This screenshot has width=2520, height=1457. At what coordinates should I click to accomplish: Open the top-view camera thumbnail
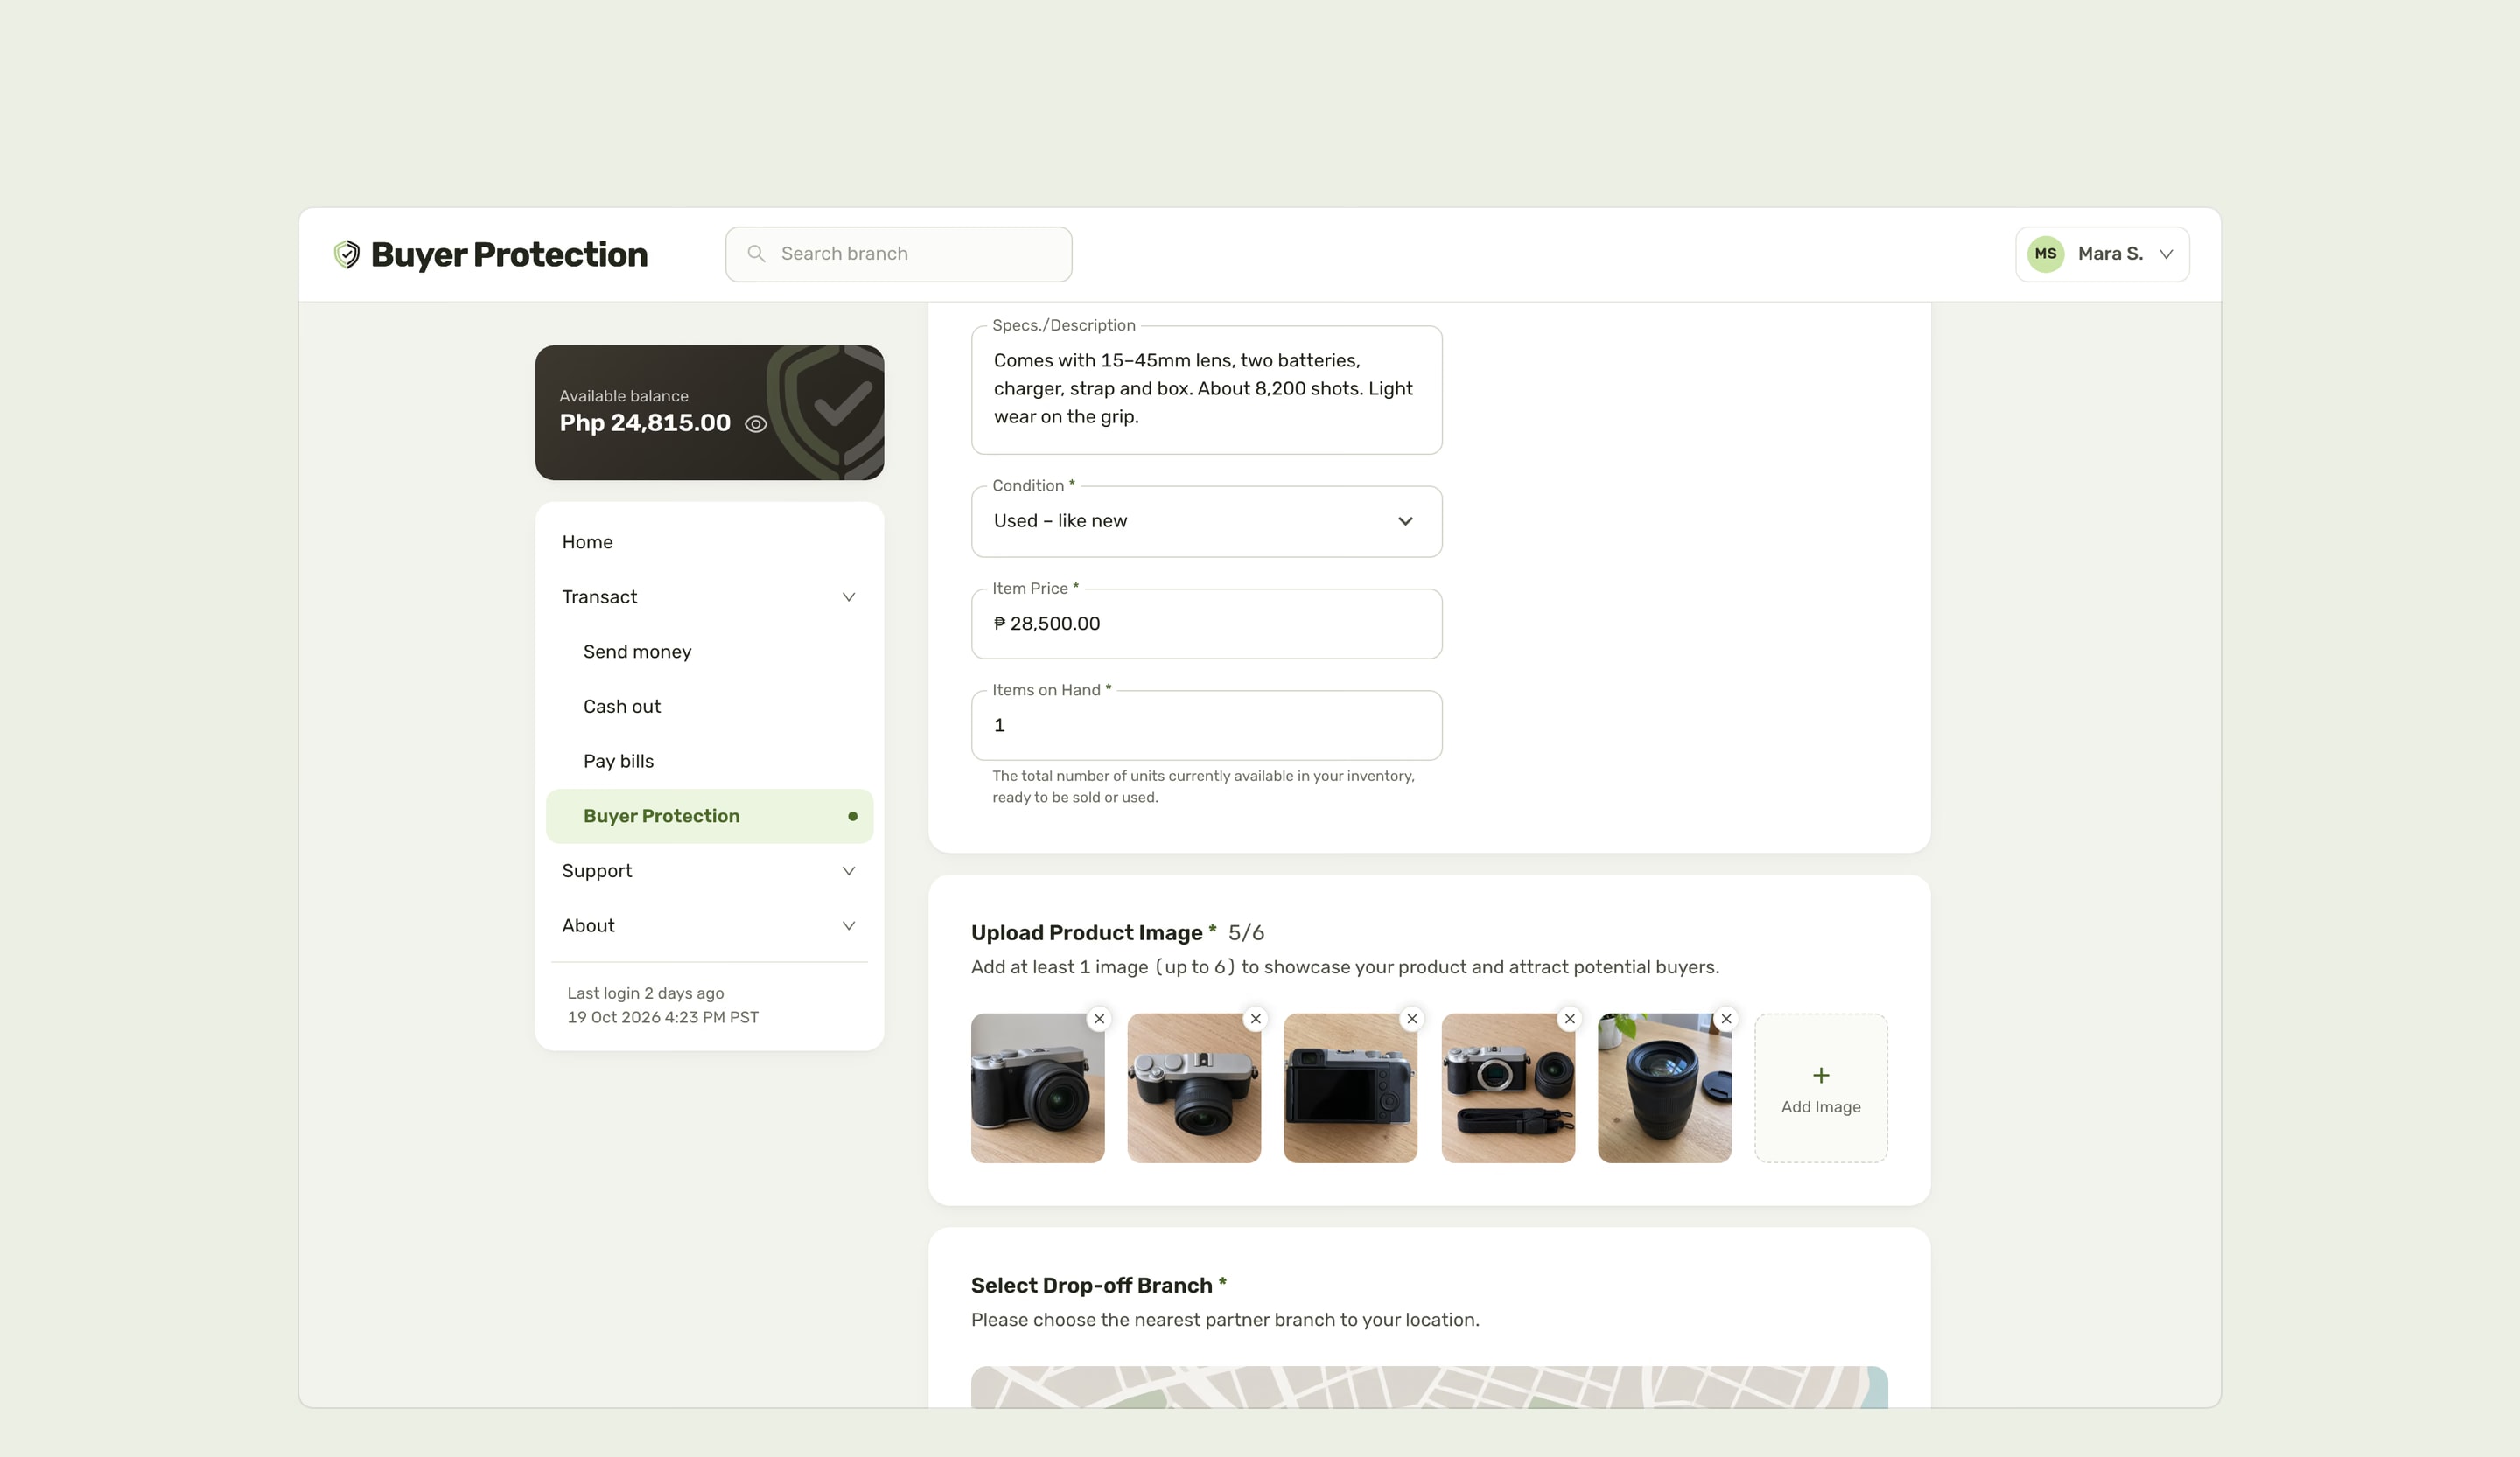click(x=1194, y=1088)
